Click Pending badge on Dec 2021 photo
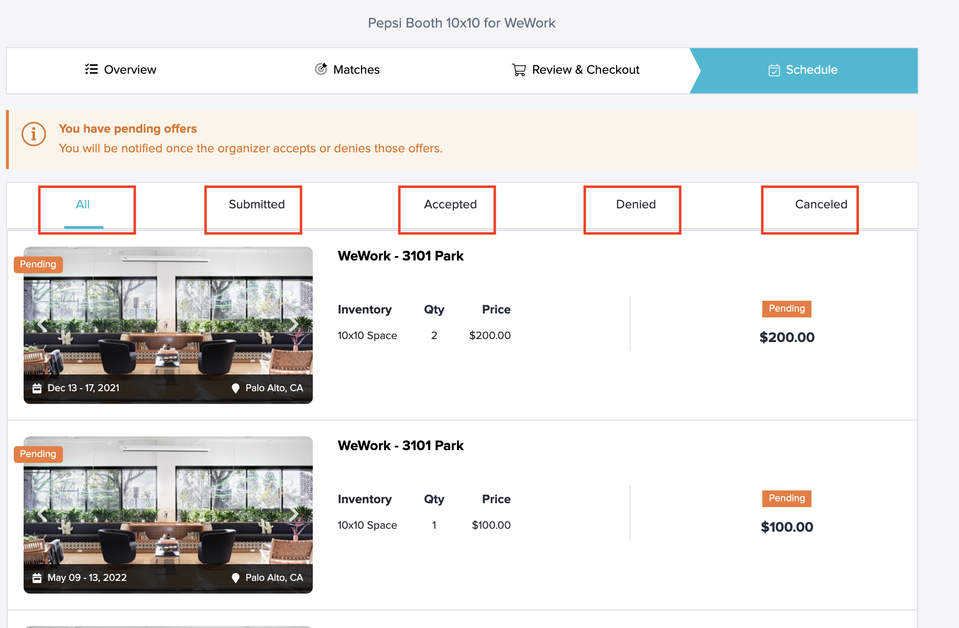The height and width of the screenshot is (628, 959). tap(38, 264)
